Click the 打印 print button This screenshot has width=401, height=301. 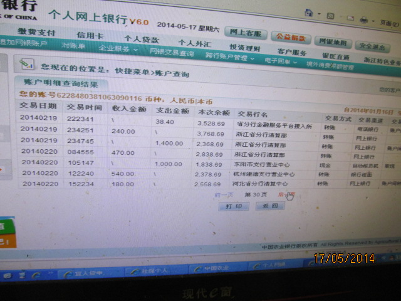coord(234,206)
